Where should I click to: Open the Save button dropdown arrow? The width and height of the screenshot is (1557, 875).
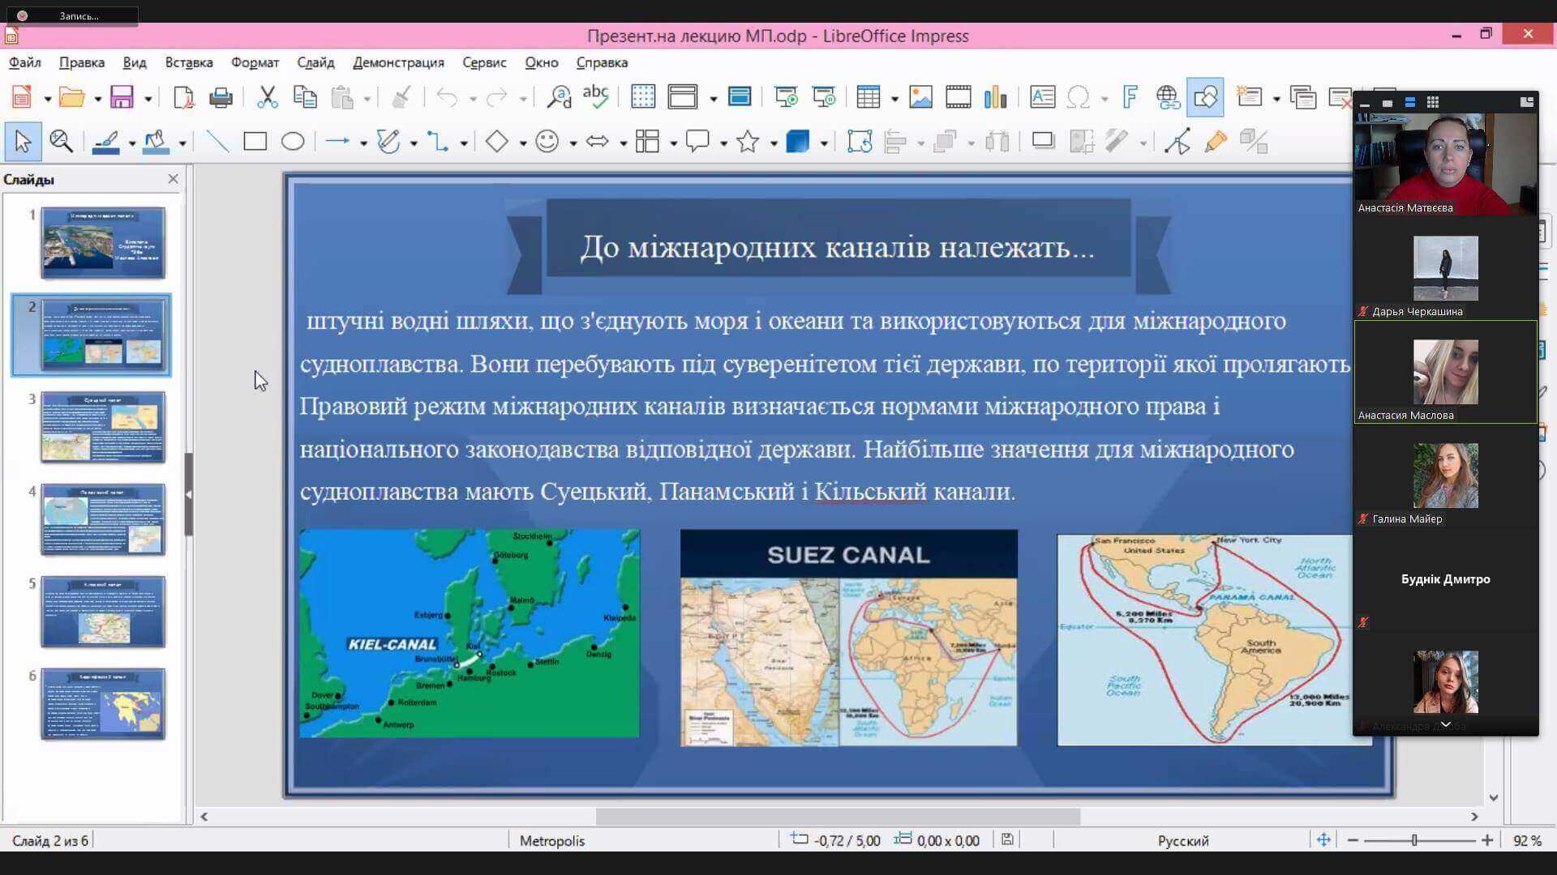[148, 99]
